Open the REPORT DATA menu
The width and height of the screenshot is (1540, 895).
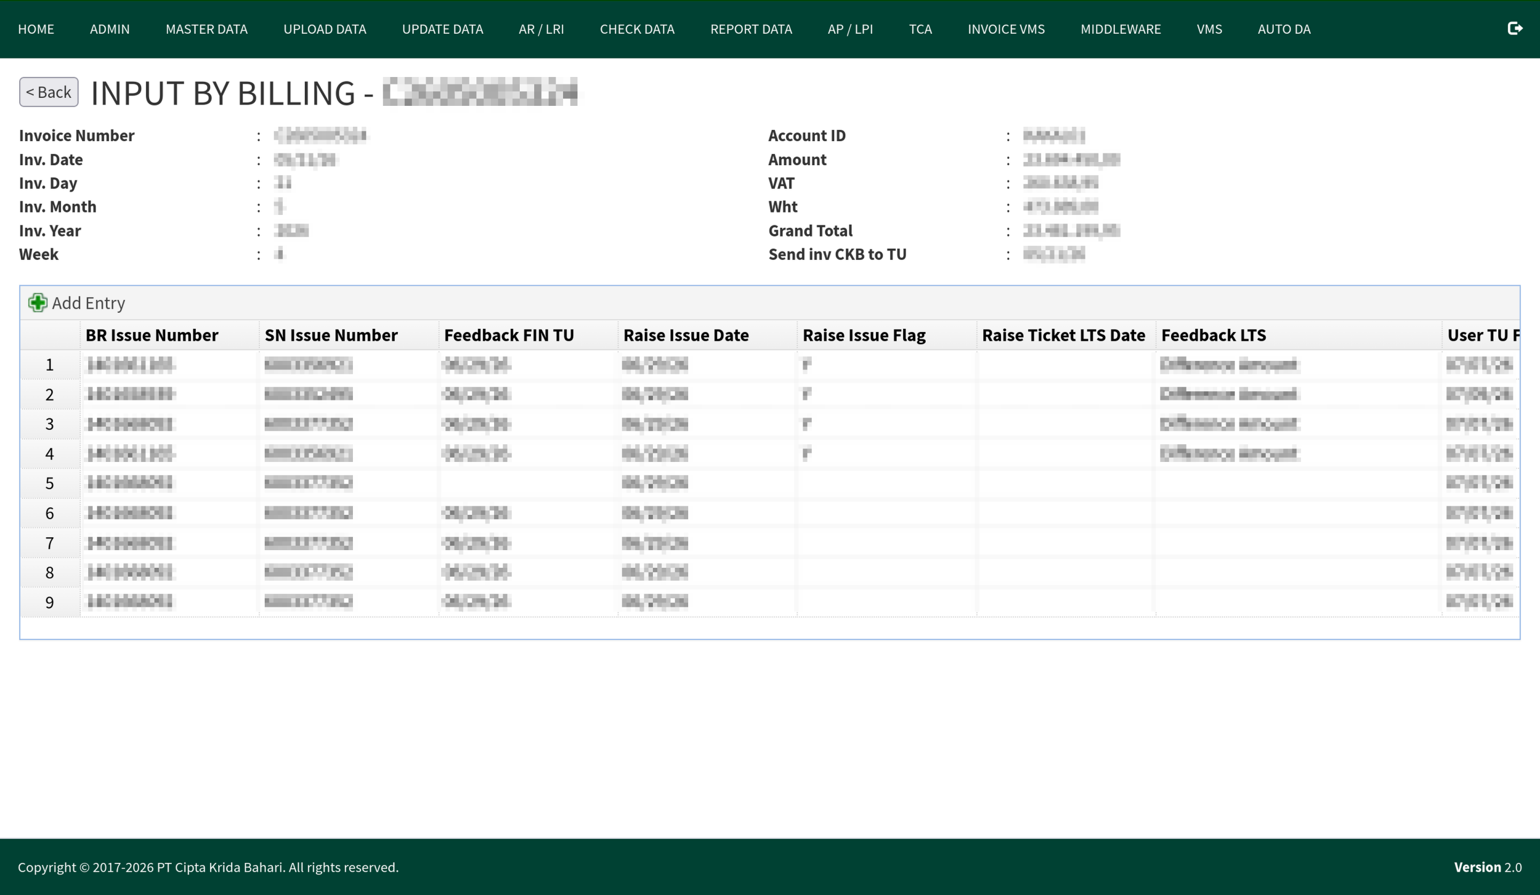coord(751,29)
